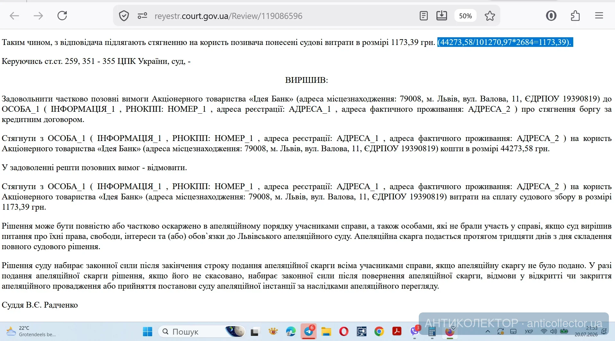Click the amount '44273,58 грн.' in decision text
615x341 pixels.
525,149
